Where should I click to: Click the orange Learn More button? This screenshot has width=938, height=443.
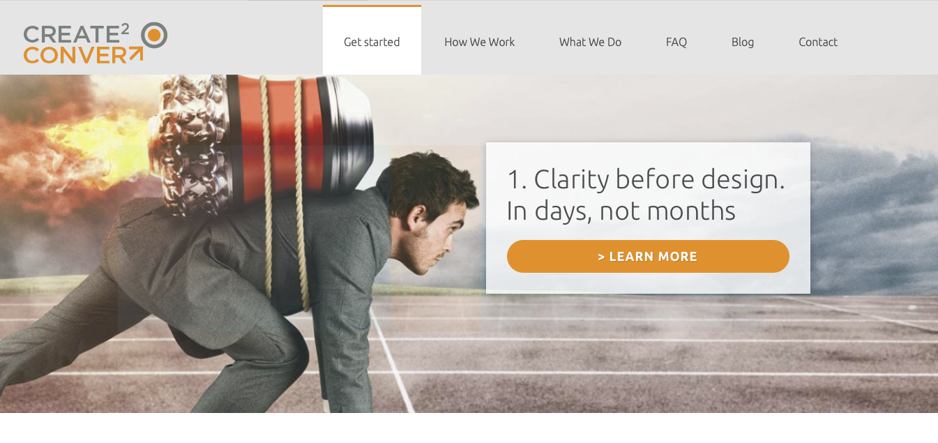click(648, 256)
